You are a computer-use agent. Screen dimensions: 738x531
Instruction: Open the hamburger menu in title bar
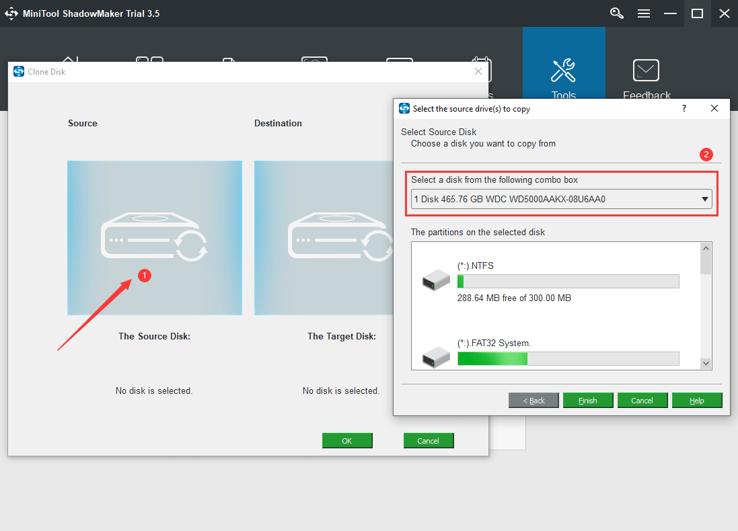643,13
